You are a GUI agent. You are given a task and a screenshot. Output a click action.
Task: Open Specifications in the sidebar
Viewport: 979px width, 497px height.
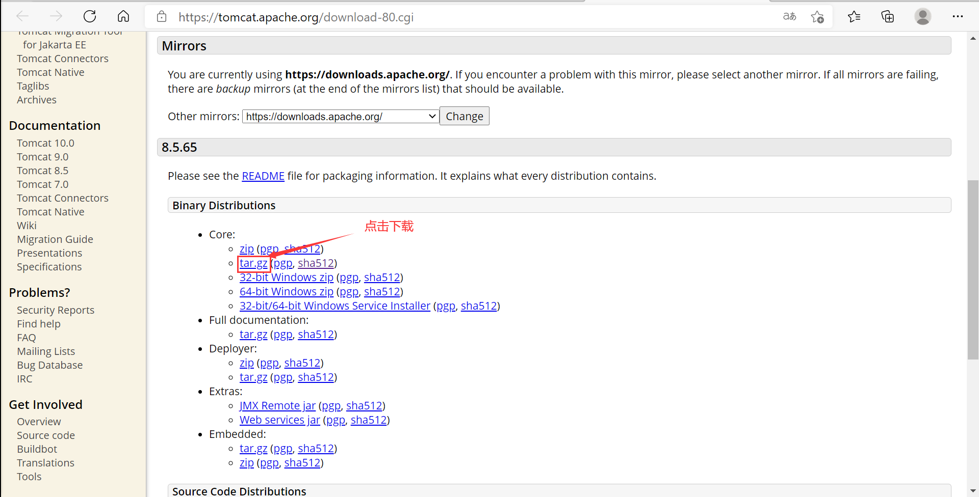(49, 267)
